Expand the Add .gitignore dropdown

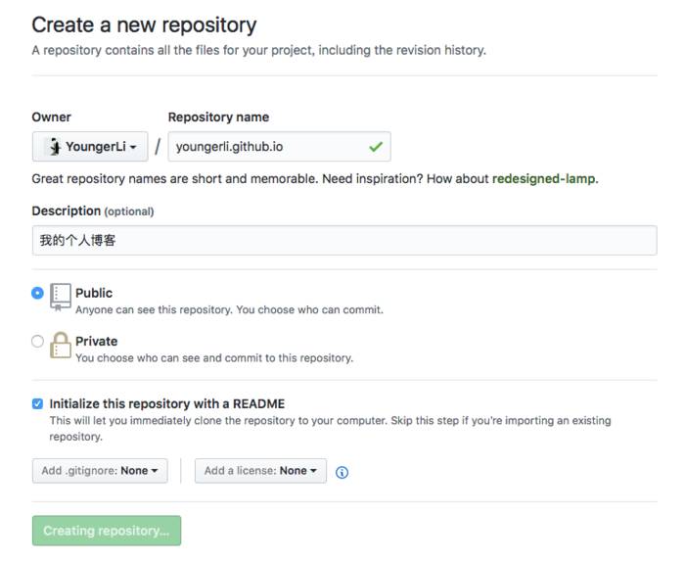pyautogui.click(x=100, y=471)
